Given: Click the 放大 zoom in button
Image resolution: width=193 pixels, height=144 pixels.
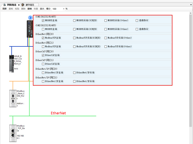Looking at the screenshot, I should [42, 9].
